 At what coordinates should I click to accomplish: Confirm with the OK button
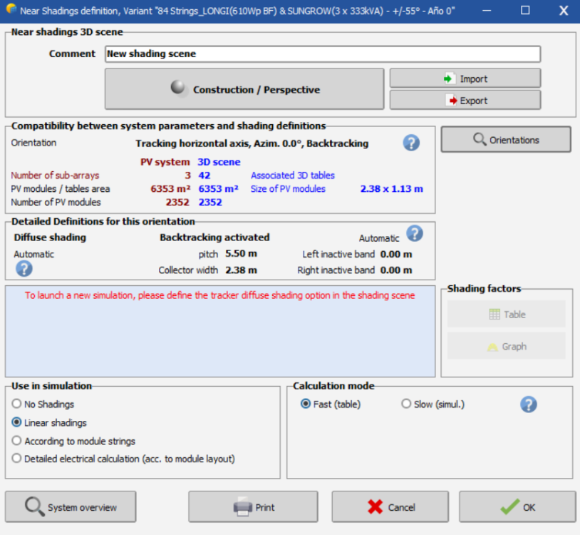pyautogui.click(x=517, y=507)
